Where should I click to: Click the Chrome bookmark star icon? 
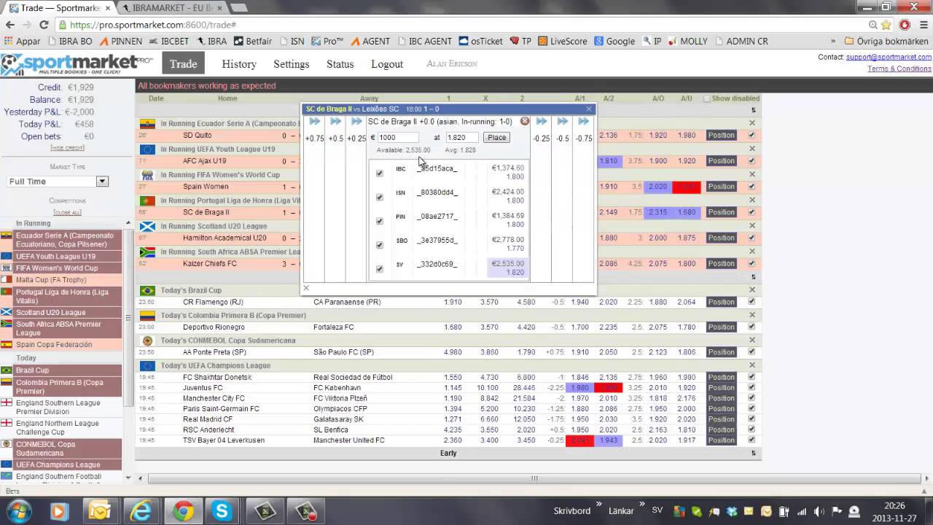pos(887,25)
